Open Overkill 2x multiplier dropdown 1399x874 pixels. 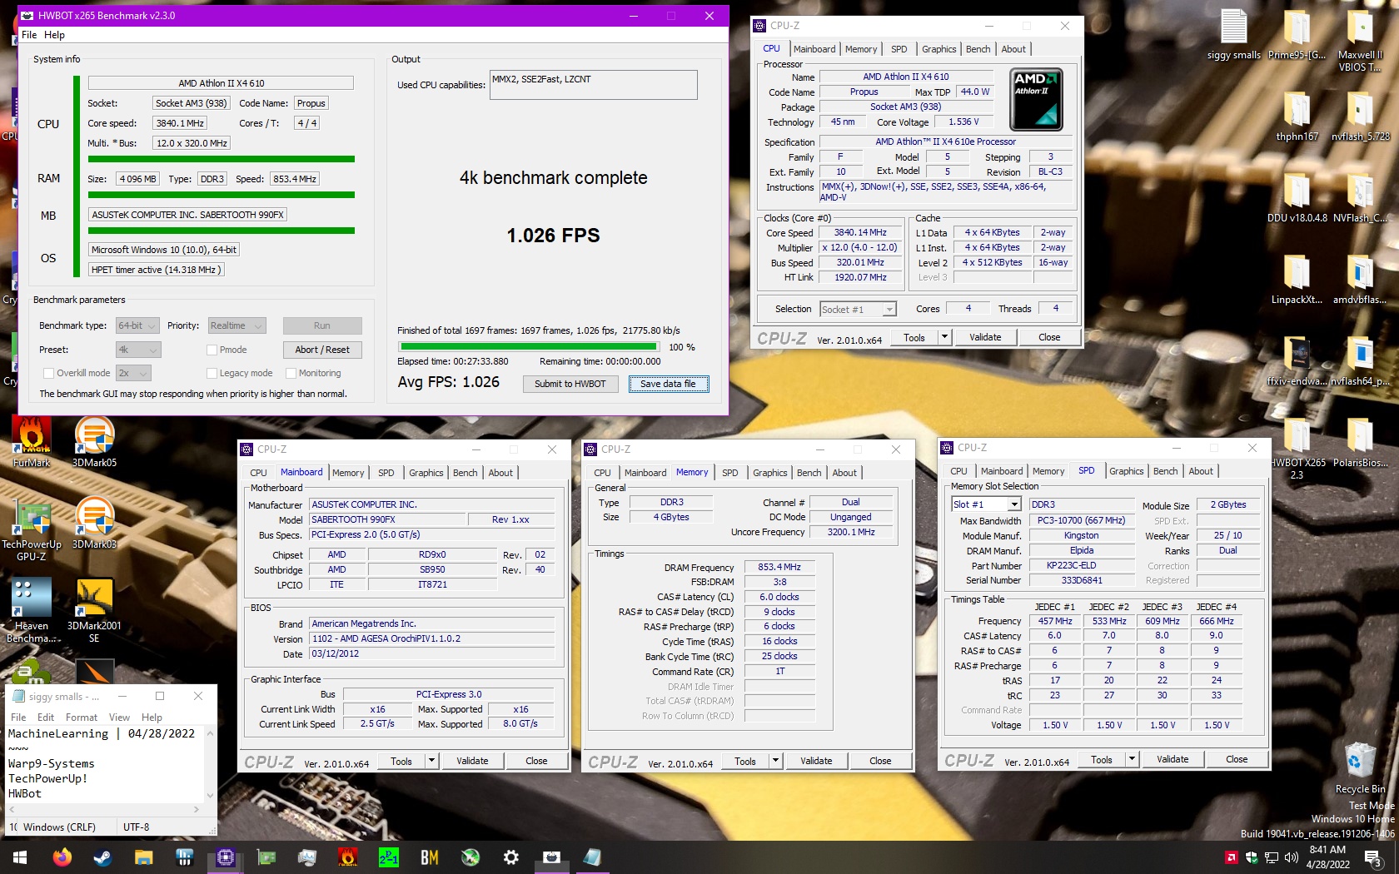coord(133,373)
